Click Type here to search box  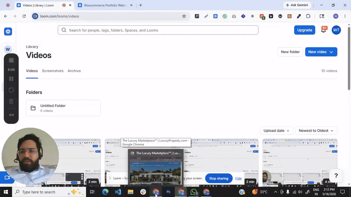[x=49, y=192]
